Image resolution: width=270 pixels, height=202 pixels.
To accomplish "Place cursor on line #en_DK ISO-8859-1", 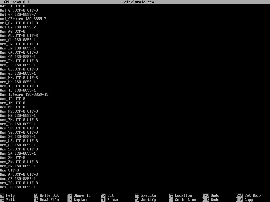I will (x=18, y=65).
